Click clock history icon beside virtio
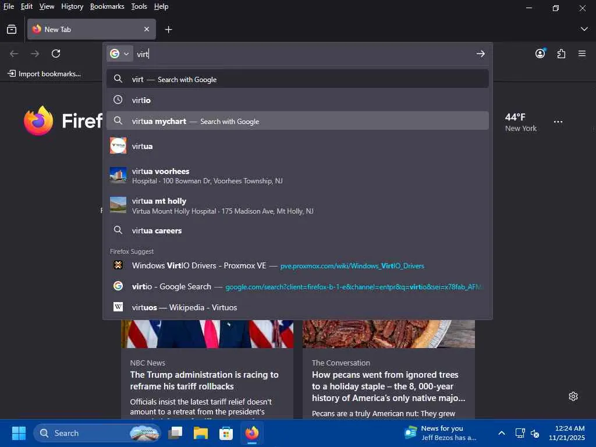 [x=118, y=100]
